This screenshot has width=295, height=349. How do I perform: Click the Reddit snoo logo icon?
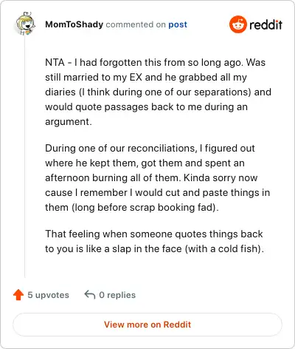[x=237, y=24]
